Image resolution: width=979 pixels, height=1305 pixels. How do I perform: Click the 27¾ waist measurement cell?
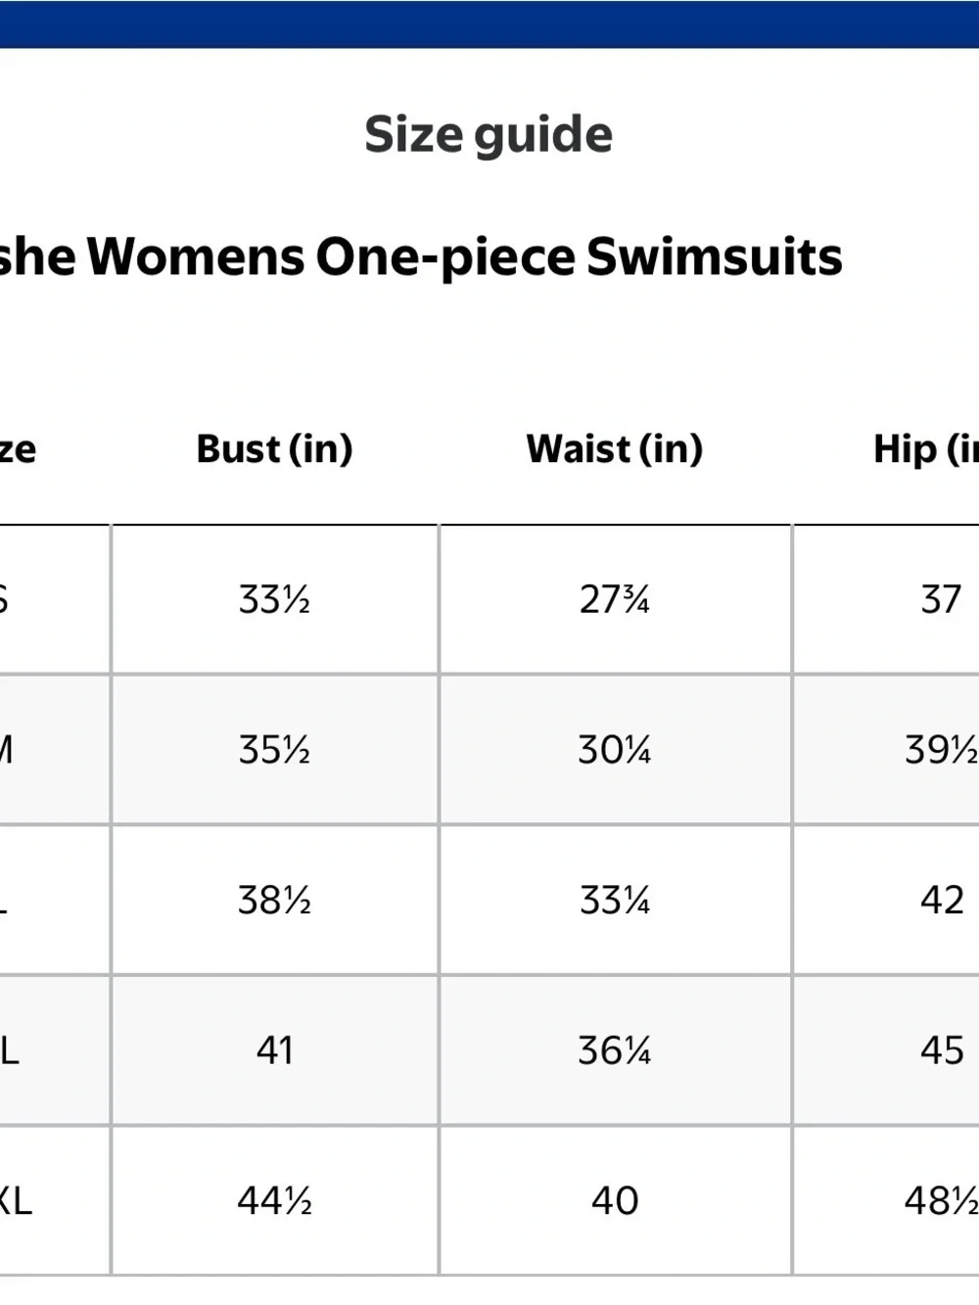pyautogui.click(x=616, y=599)
